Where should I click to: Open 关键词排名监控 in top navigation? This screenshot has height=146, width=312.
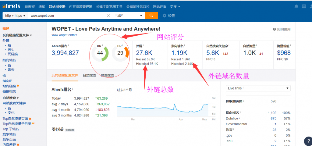point(138,7)
